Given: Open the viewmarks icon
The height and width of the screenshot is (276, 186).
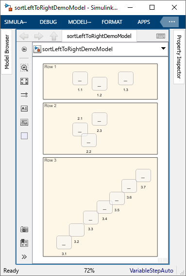Looking at the screenshot, I should [x=24, y=243].
